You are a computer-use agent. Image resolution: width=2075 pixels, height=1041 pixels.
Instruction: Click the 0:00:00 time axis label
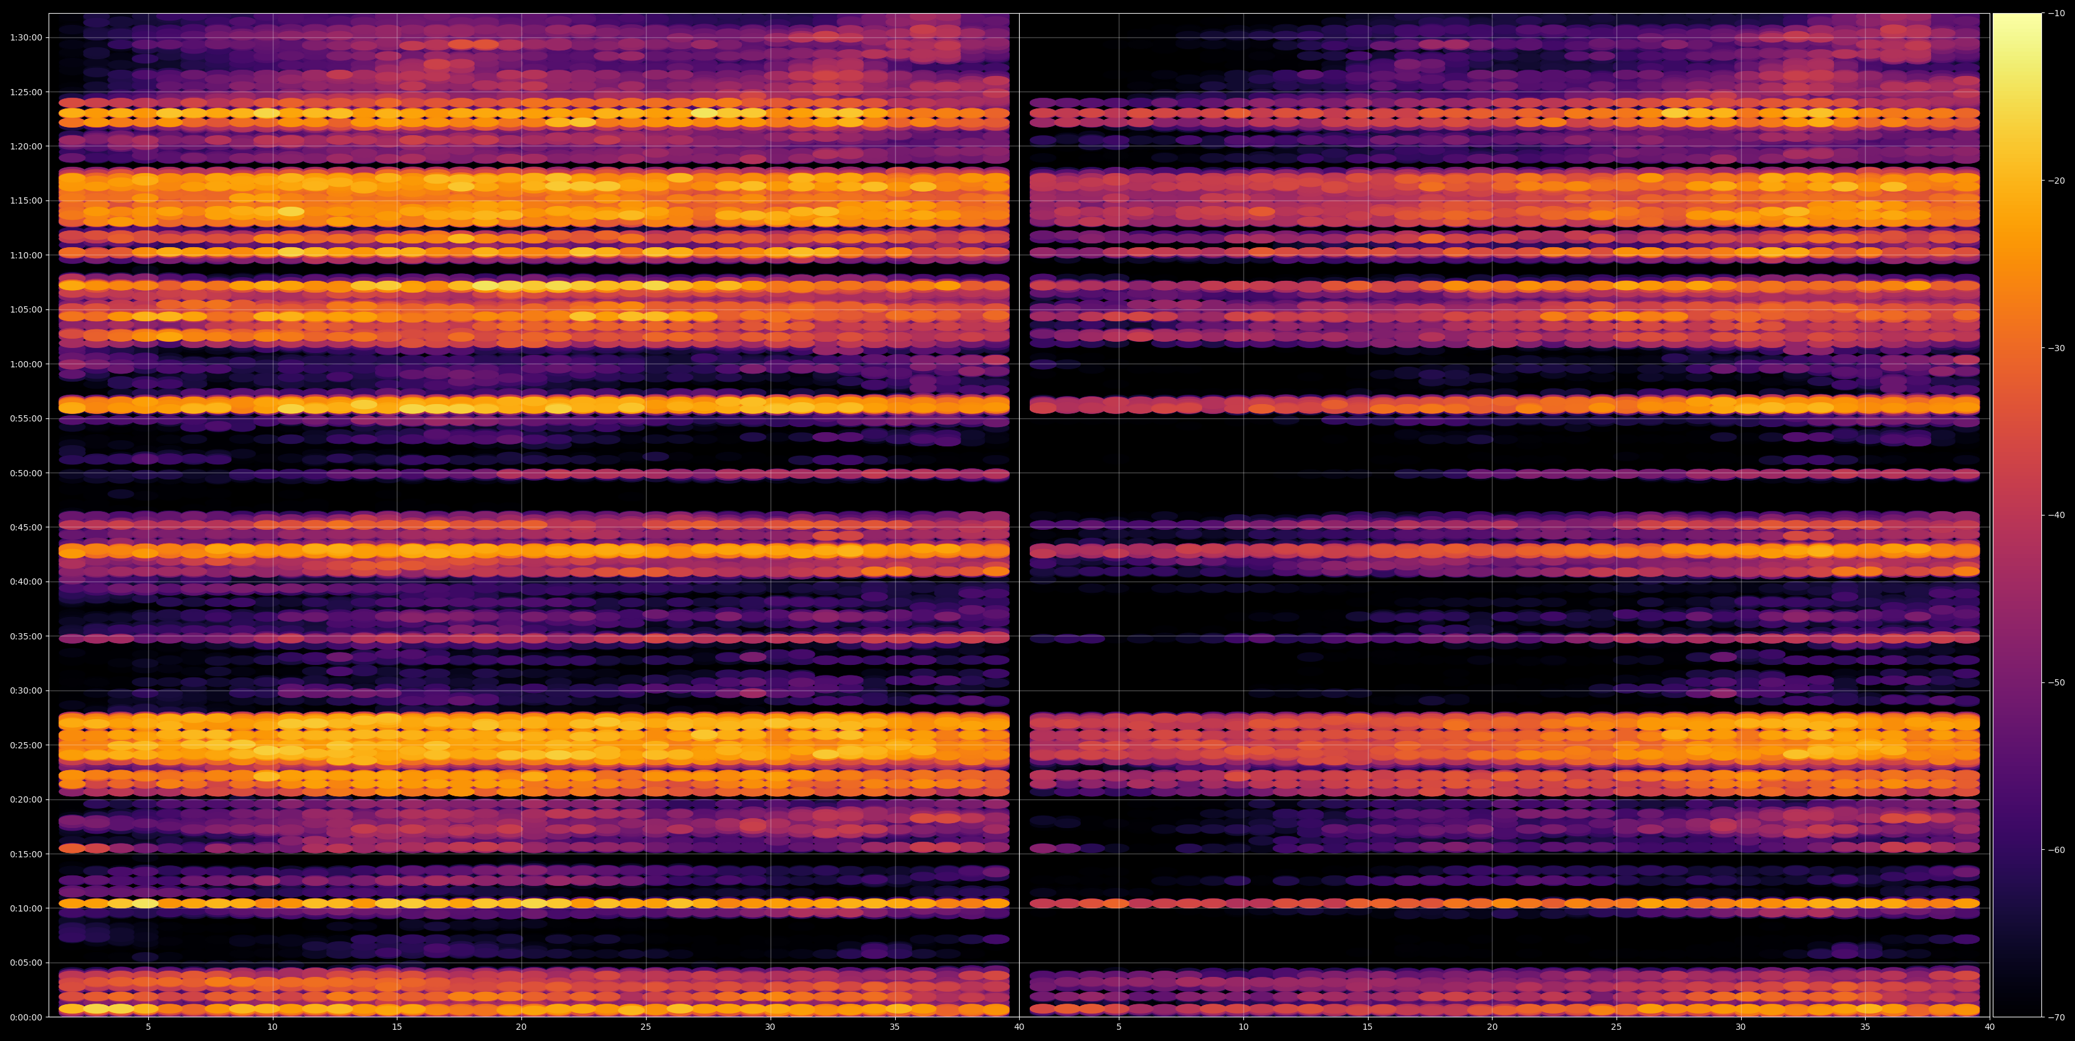pos(27,1017)
